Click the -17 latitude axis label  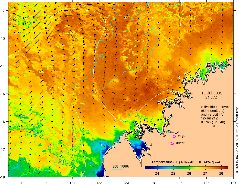click(x=3, y=149)
